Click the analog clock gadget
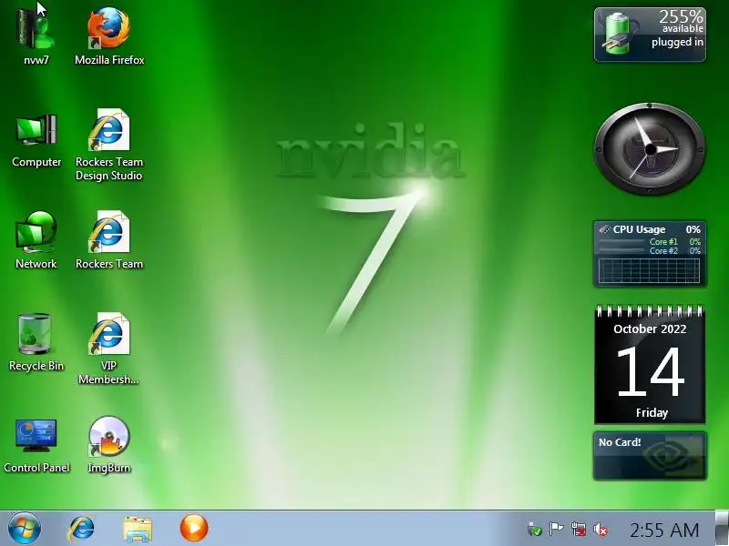Viewport: 729px width, 546px height. (x=650, y=149)
